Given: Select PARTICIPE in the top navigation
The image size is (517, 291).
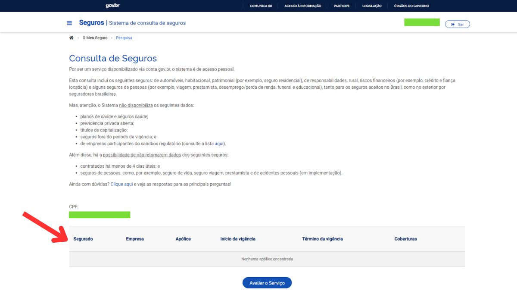Looking at the screenshot, I should [341, 6].
